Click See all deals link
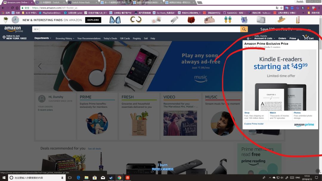Viewport: 322px width, 181px height. click(95, 149)
